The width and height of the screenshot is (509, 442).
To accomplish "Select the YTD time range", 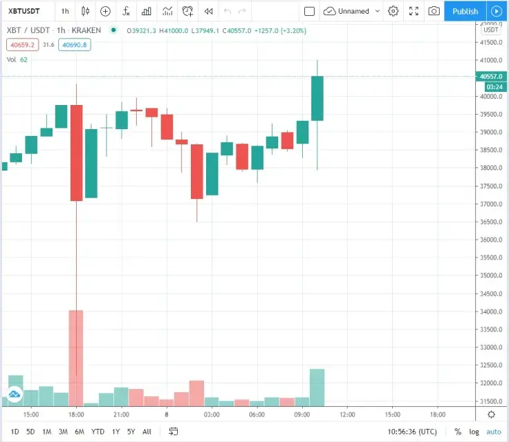I will (x=98, y=432).
